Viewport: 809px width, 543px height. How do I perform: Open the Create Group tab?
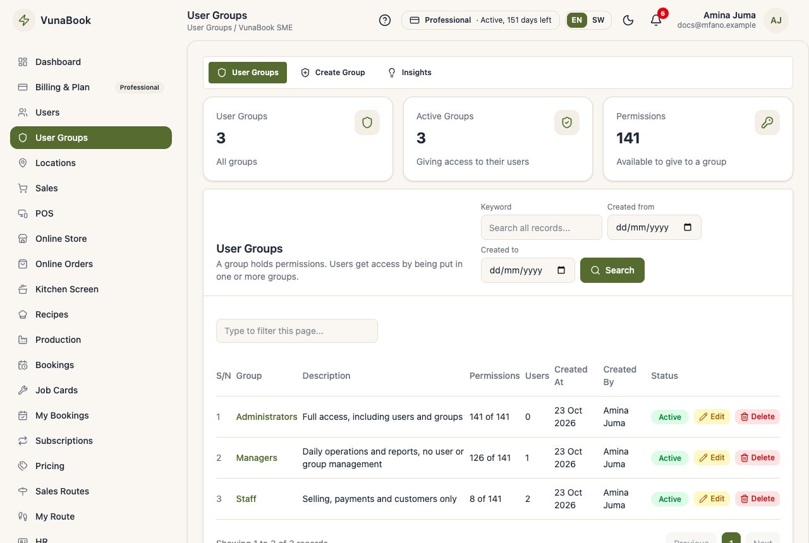pos(332,73)
